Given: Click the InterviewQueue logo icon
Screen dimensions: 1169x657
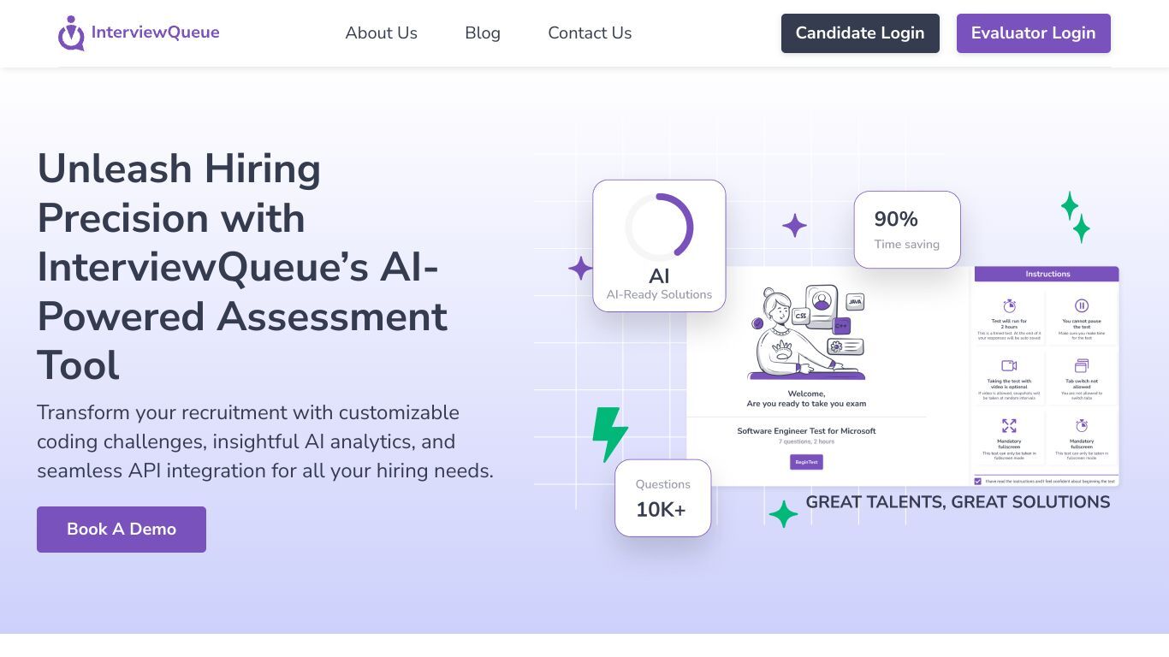Looking at the screenshot, I should click(x=71, y=33).
